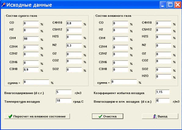Select the wet gas сумма field

click(124, 82)
